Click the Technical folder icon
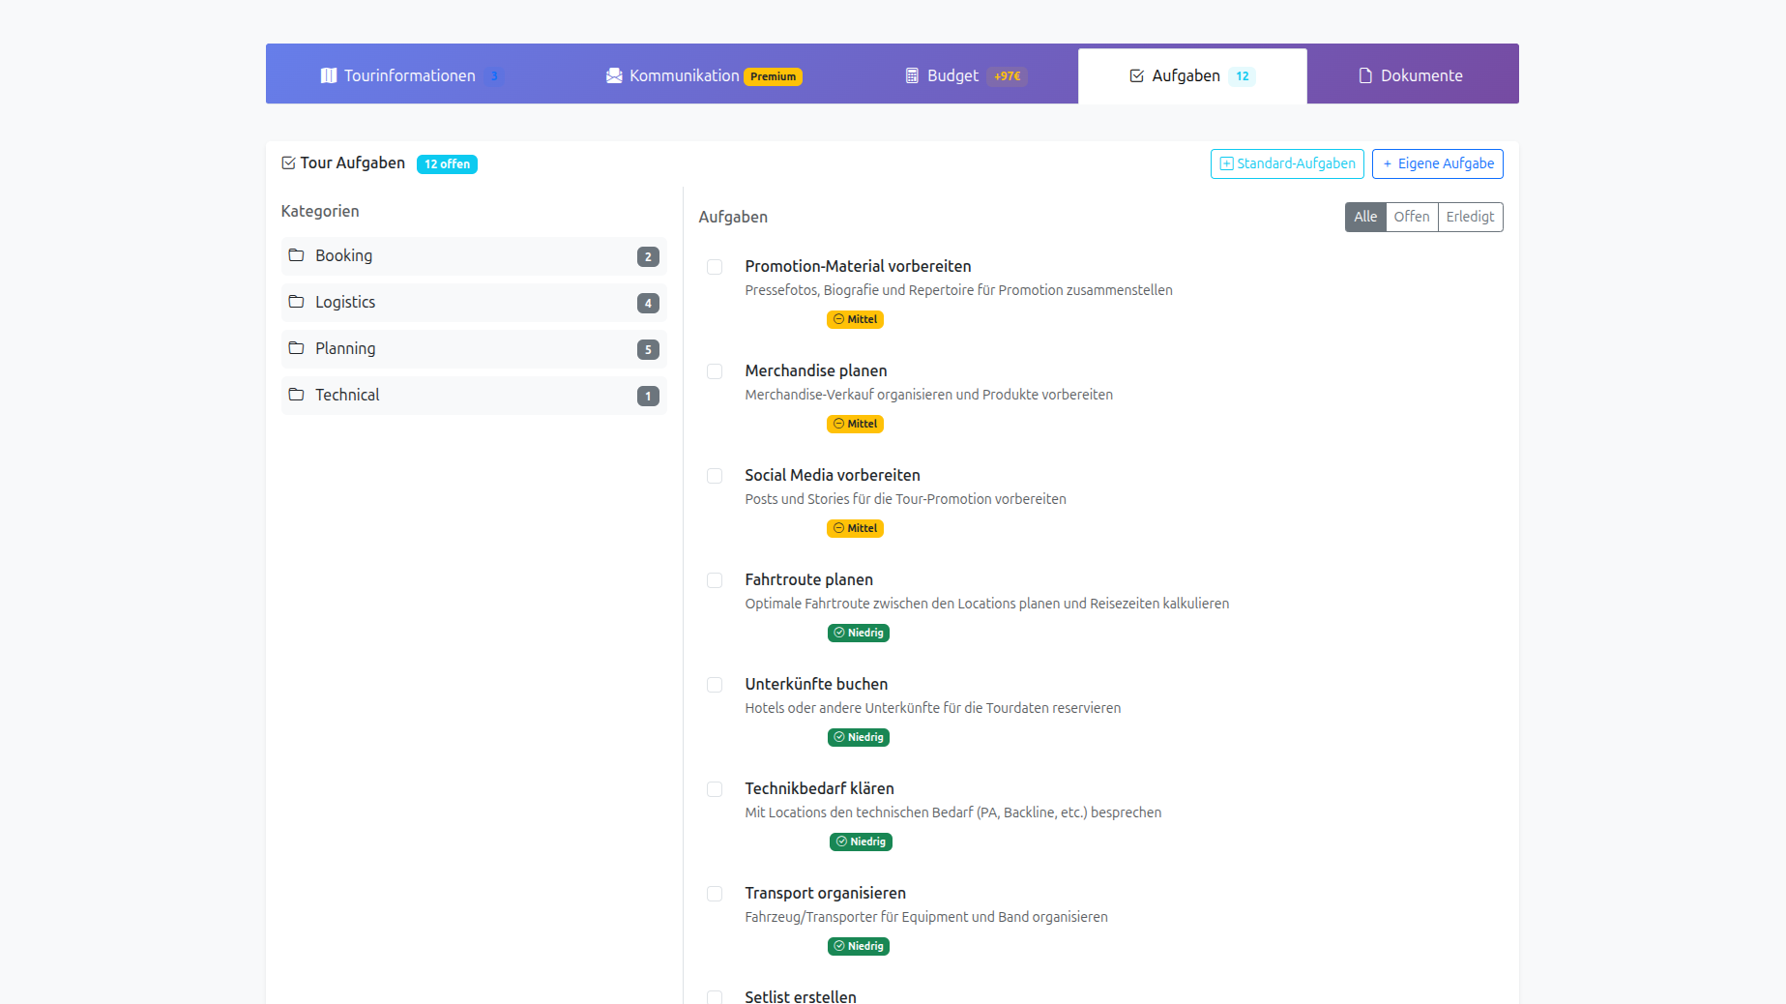Image resolution: width=1786 pixels, height=1004 pixels. tap(297, 395)
